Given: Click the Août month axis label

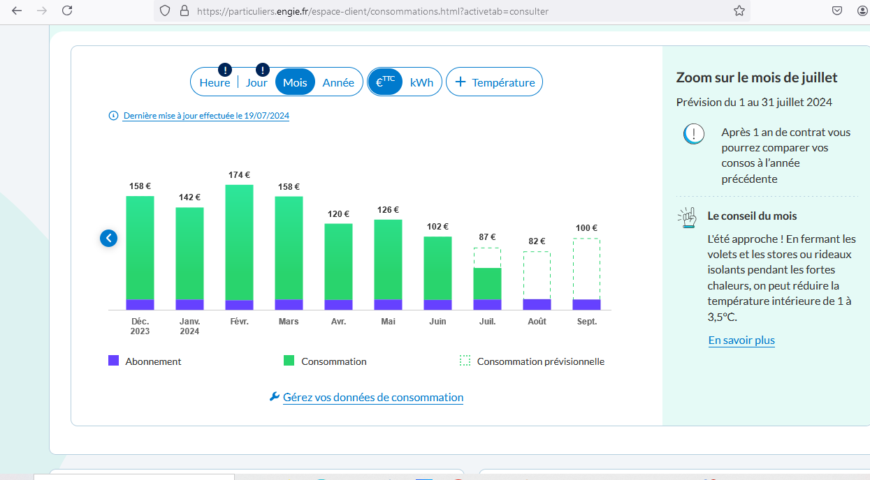Looking at the screenshot, I should (x=537, y=322).
